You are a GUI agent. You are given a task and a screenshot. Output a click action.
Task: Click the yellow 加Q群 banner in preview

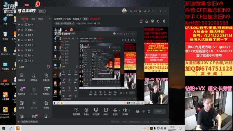(156, 68)
